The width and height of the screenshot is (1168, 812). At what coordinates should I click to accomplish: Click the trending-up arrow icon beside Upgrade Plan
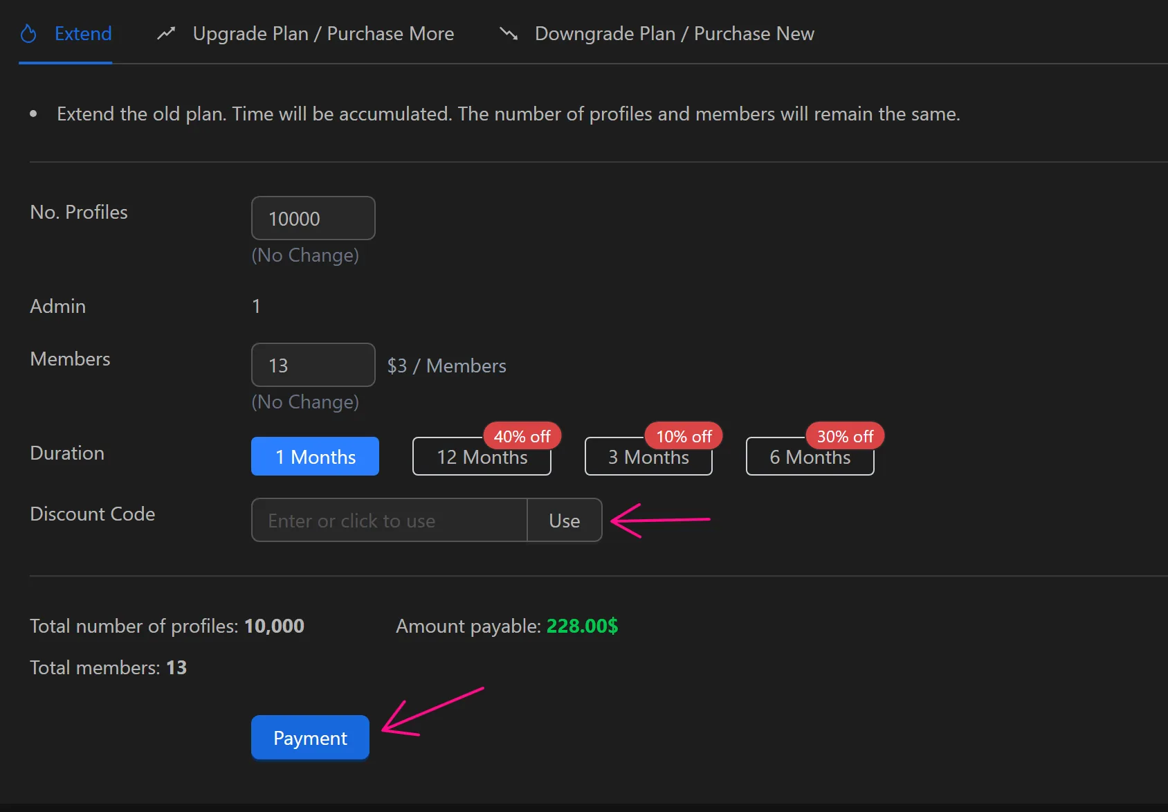(x=165, y=33)
